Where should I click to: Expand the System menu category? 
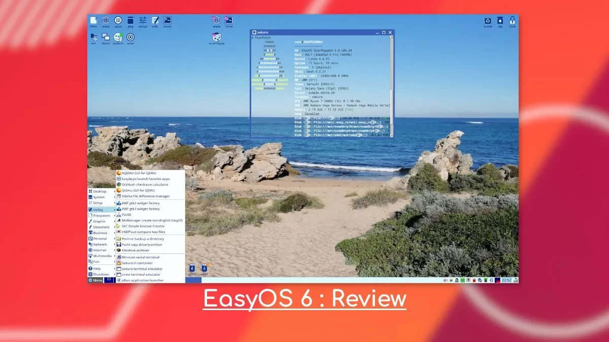[x=101, y=197]
